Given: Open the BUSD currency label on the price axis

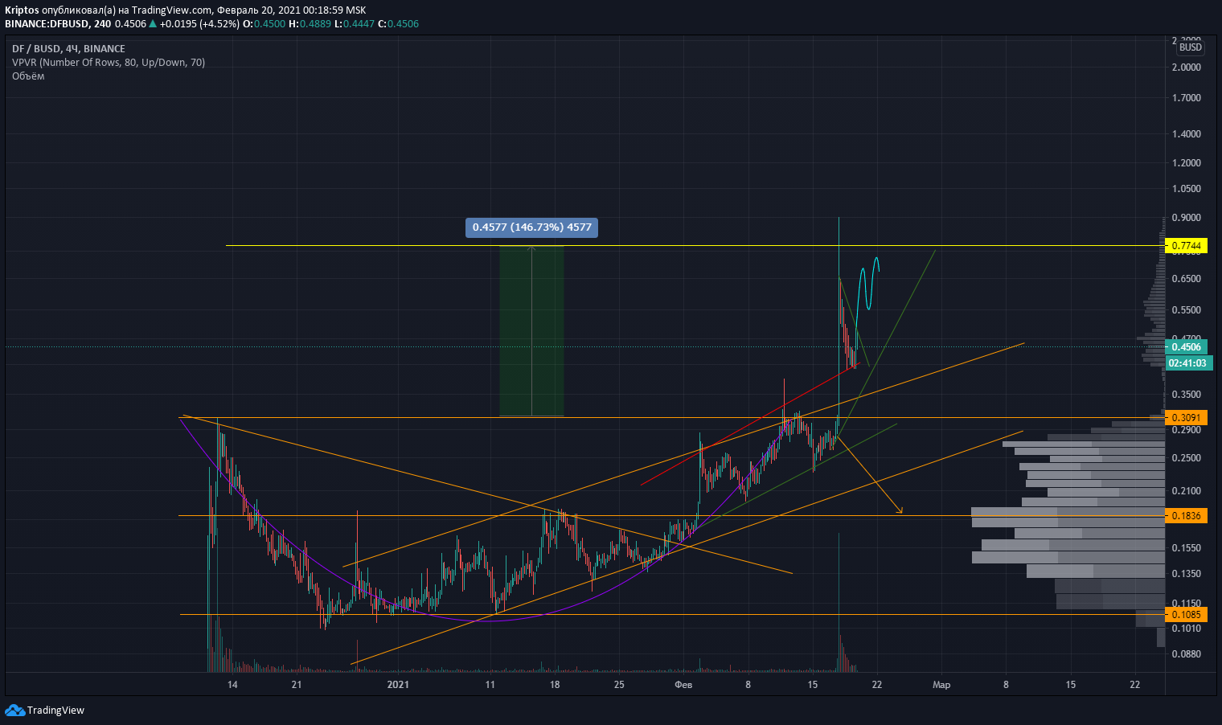Looking at the screenshot, I should [1190, 47].
